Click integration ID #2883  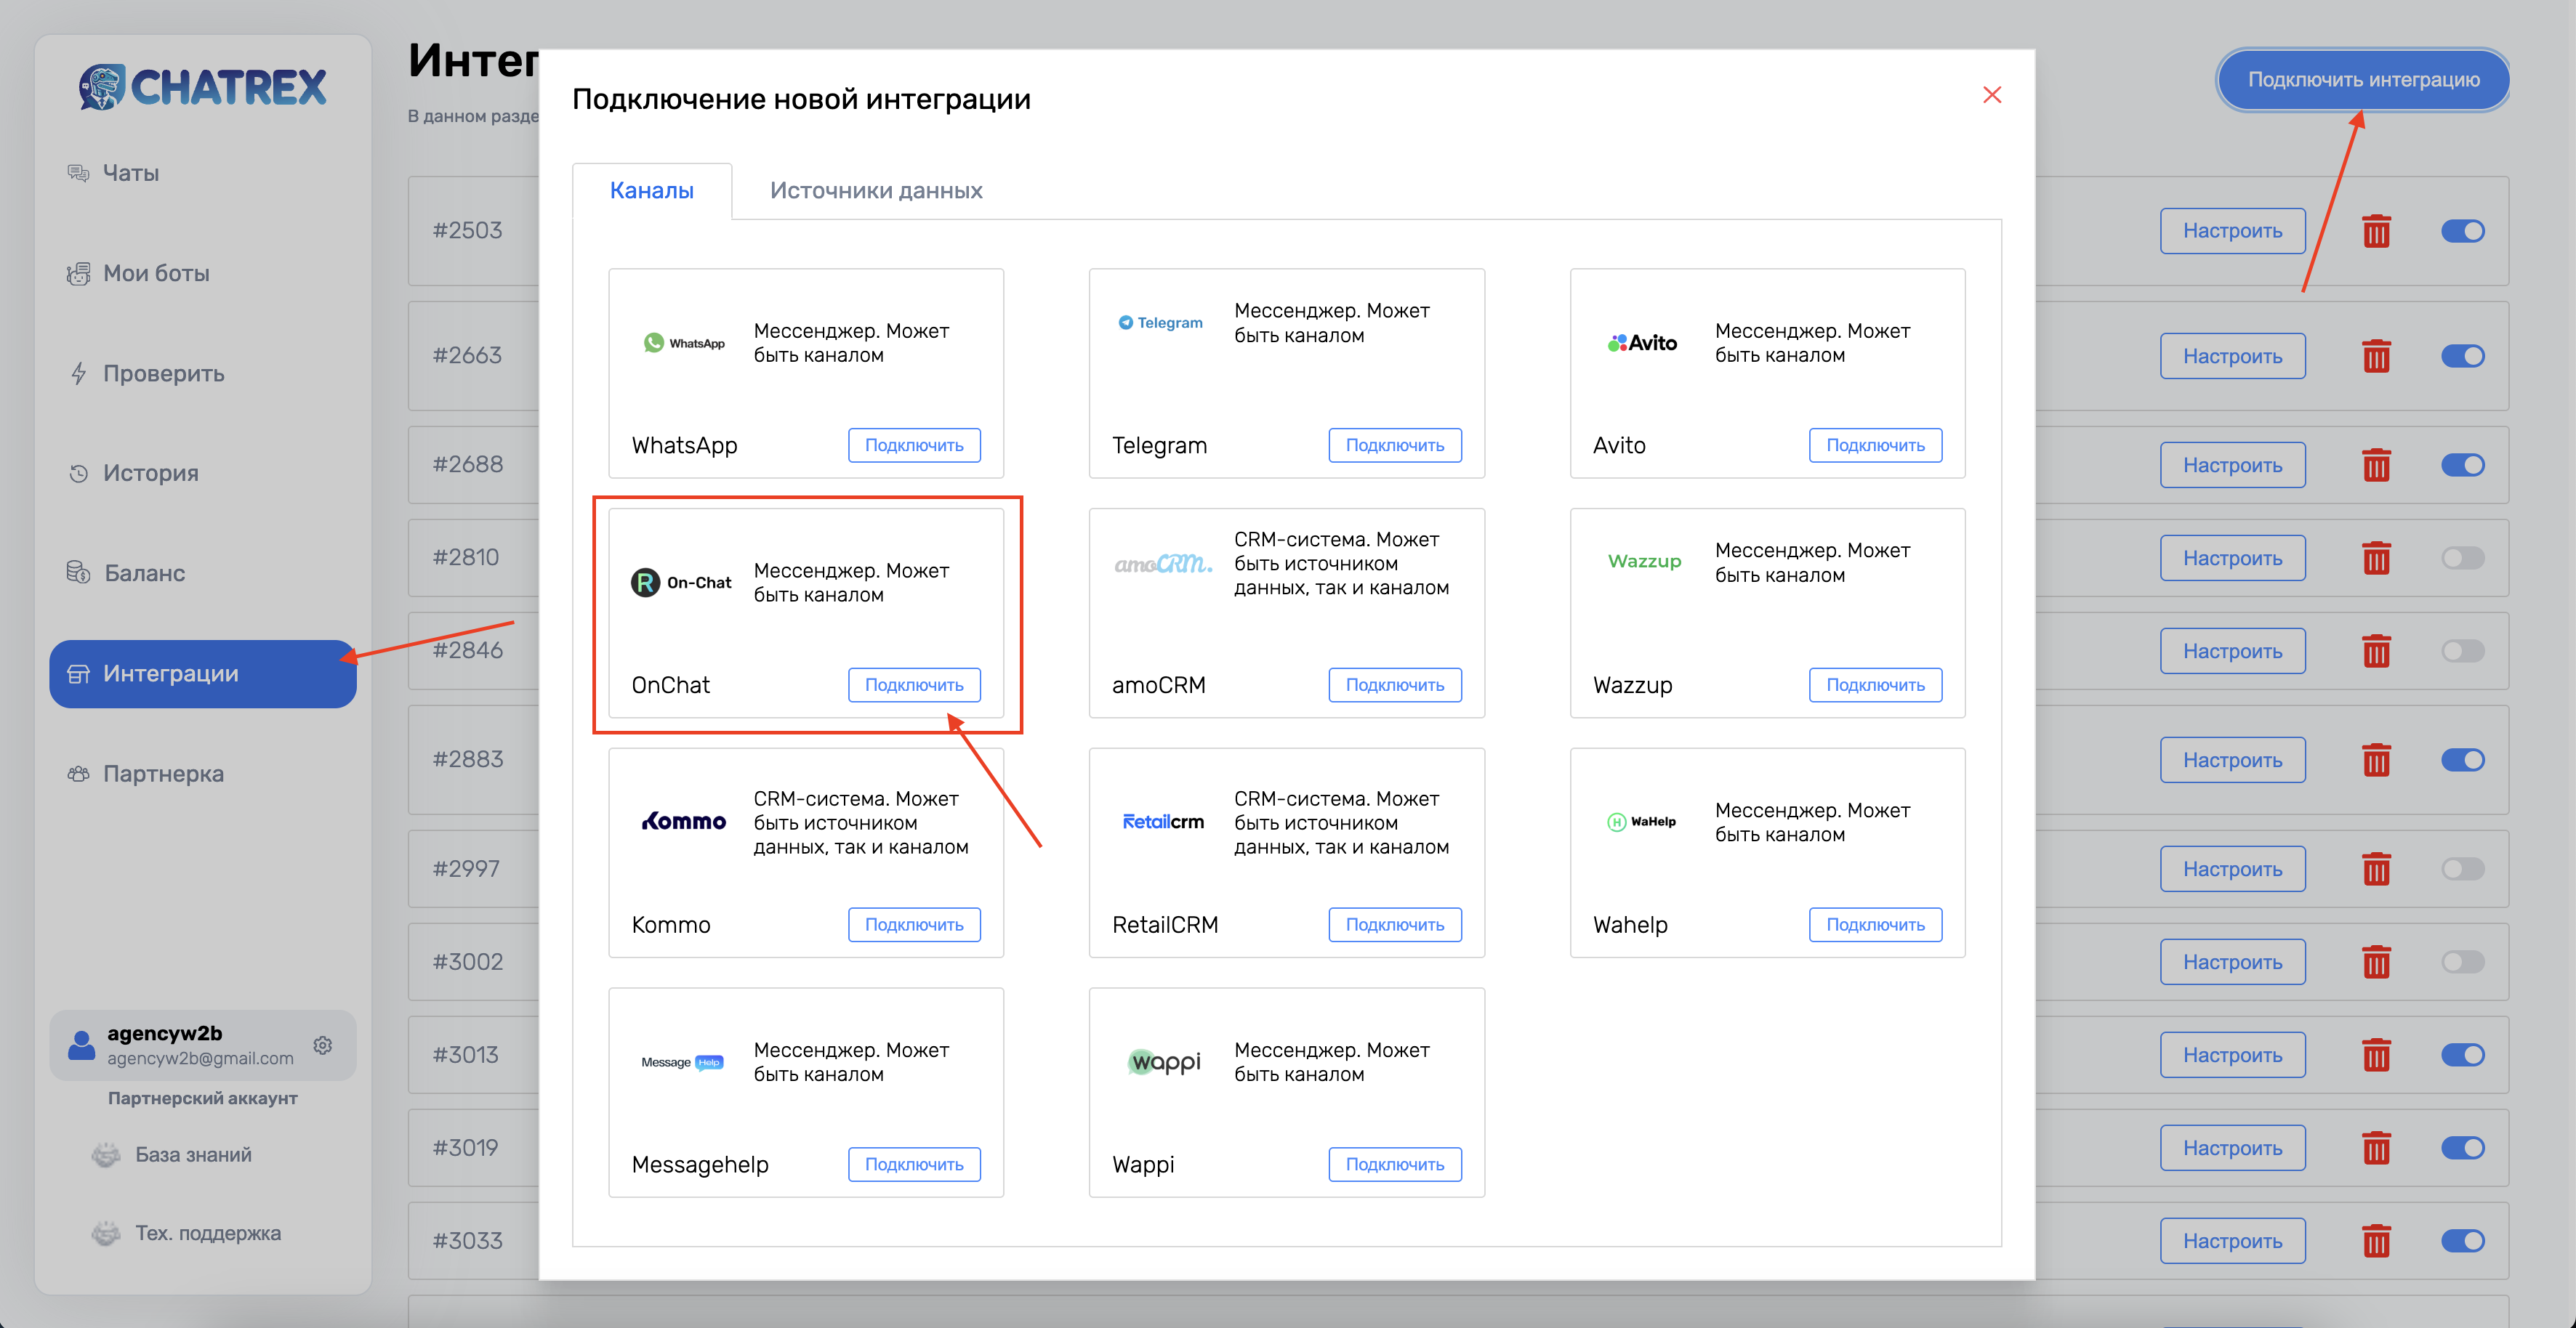click(x=468, y=759)
